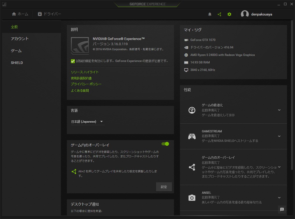
Task: Click the home icon next to ホーム
Action: pyautogui.click(x=14, y=14)
